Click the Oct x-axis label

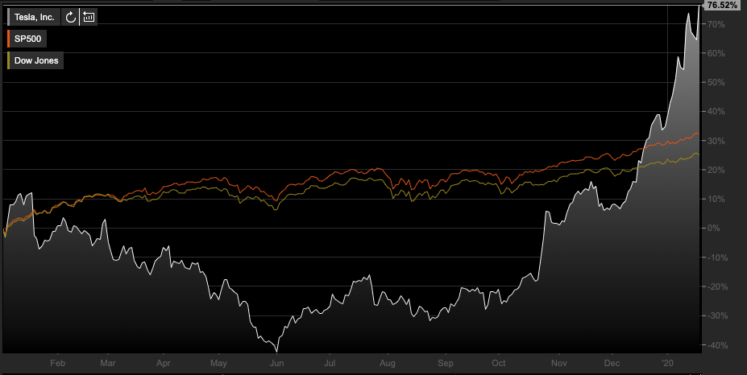click(498, 363)
